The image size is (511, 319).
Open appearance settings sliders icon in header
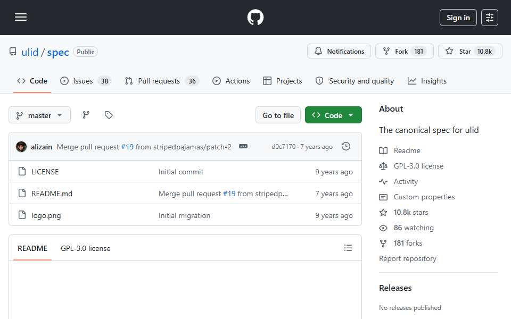[490, 18]
